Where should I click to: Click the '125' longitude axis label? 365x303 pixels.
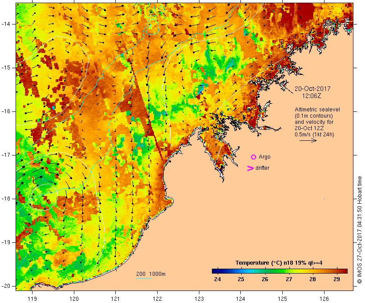click(282, 299)
